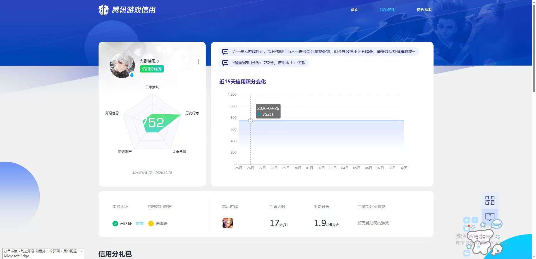Image resolution: width=536 pixels, height=259 pixels.
Task: Click the 已认证 status text
Action: (126, 224)
